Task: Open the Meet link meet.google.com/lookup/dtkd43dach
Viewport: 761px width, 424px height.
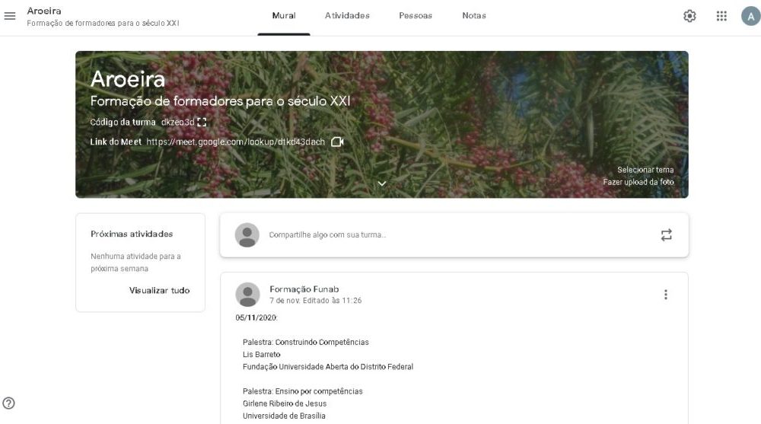Action: pyautogui.click(x=235, y=142)
